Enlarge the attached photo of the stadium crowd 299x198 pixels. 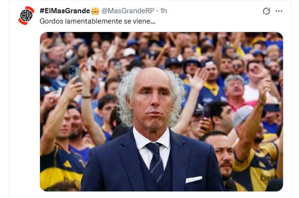tap(162, 112)
